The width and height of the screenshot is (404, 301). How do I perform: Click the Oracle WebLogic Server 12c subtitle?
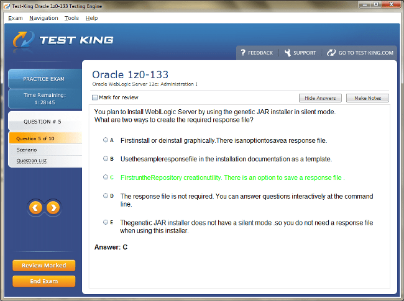click(145, 84)
